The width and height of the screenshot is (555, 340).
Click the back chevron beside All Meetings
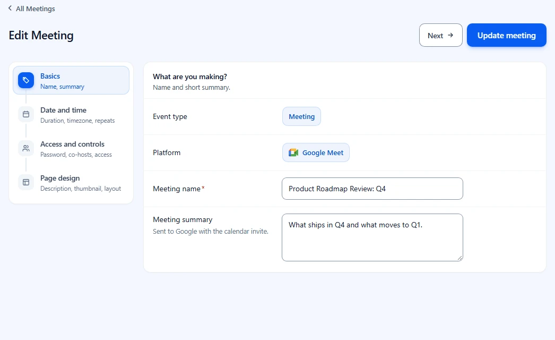point(10,8)
